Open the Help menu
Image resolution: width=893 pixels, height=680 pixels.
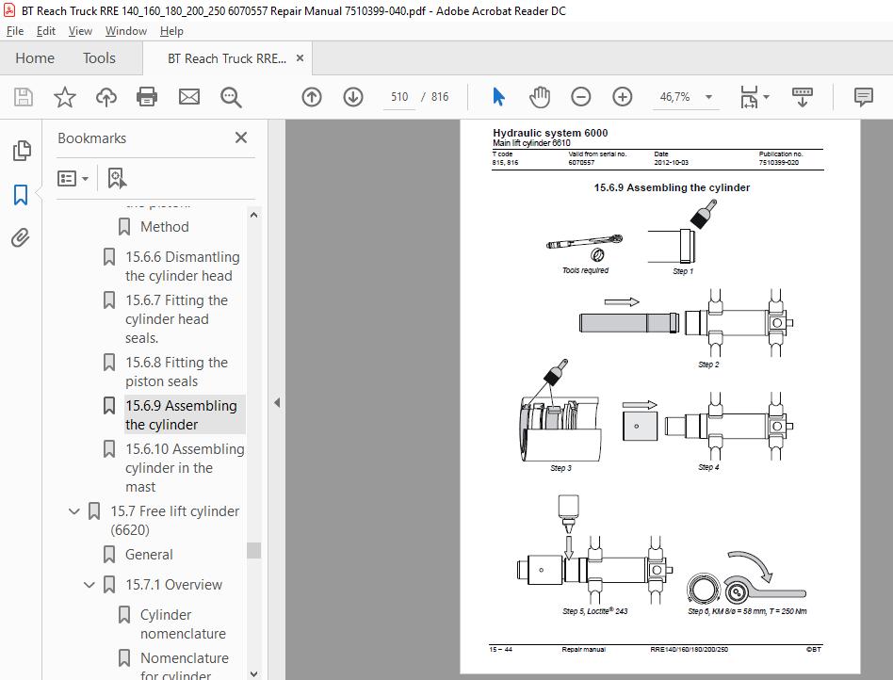click(x=171, y=31)
